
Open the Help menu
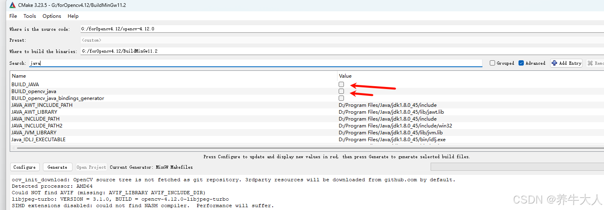pyautogui.click(x=73, y=16)
